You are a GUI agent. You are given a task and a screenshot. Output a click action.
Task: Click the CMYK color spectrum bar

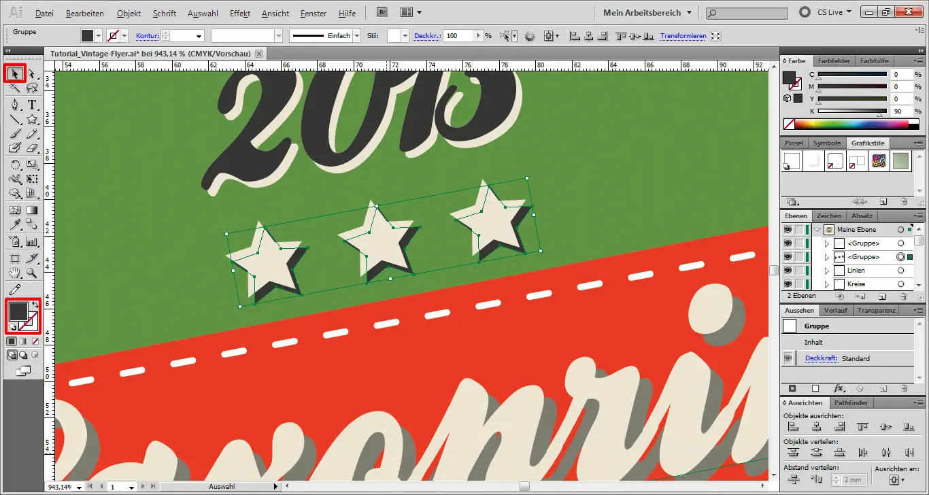click(x=851, y=124)
